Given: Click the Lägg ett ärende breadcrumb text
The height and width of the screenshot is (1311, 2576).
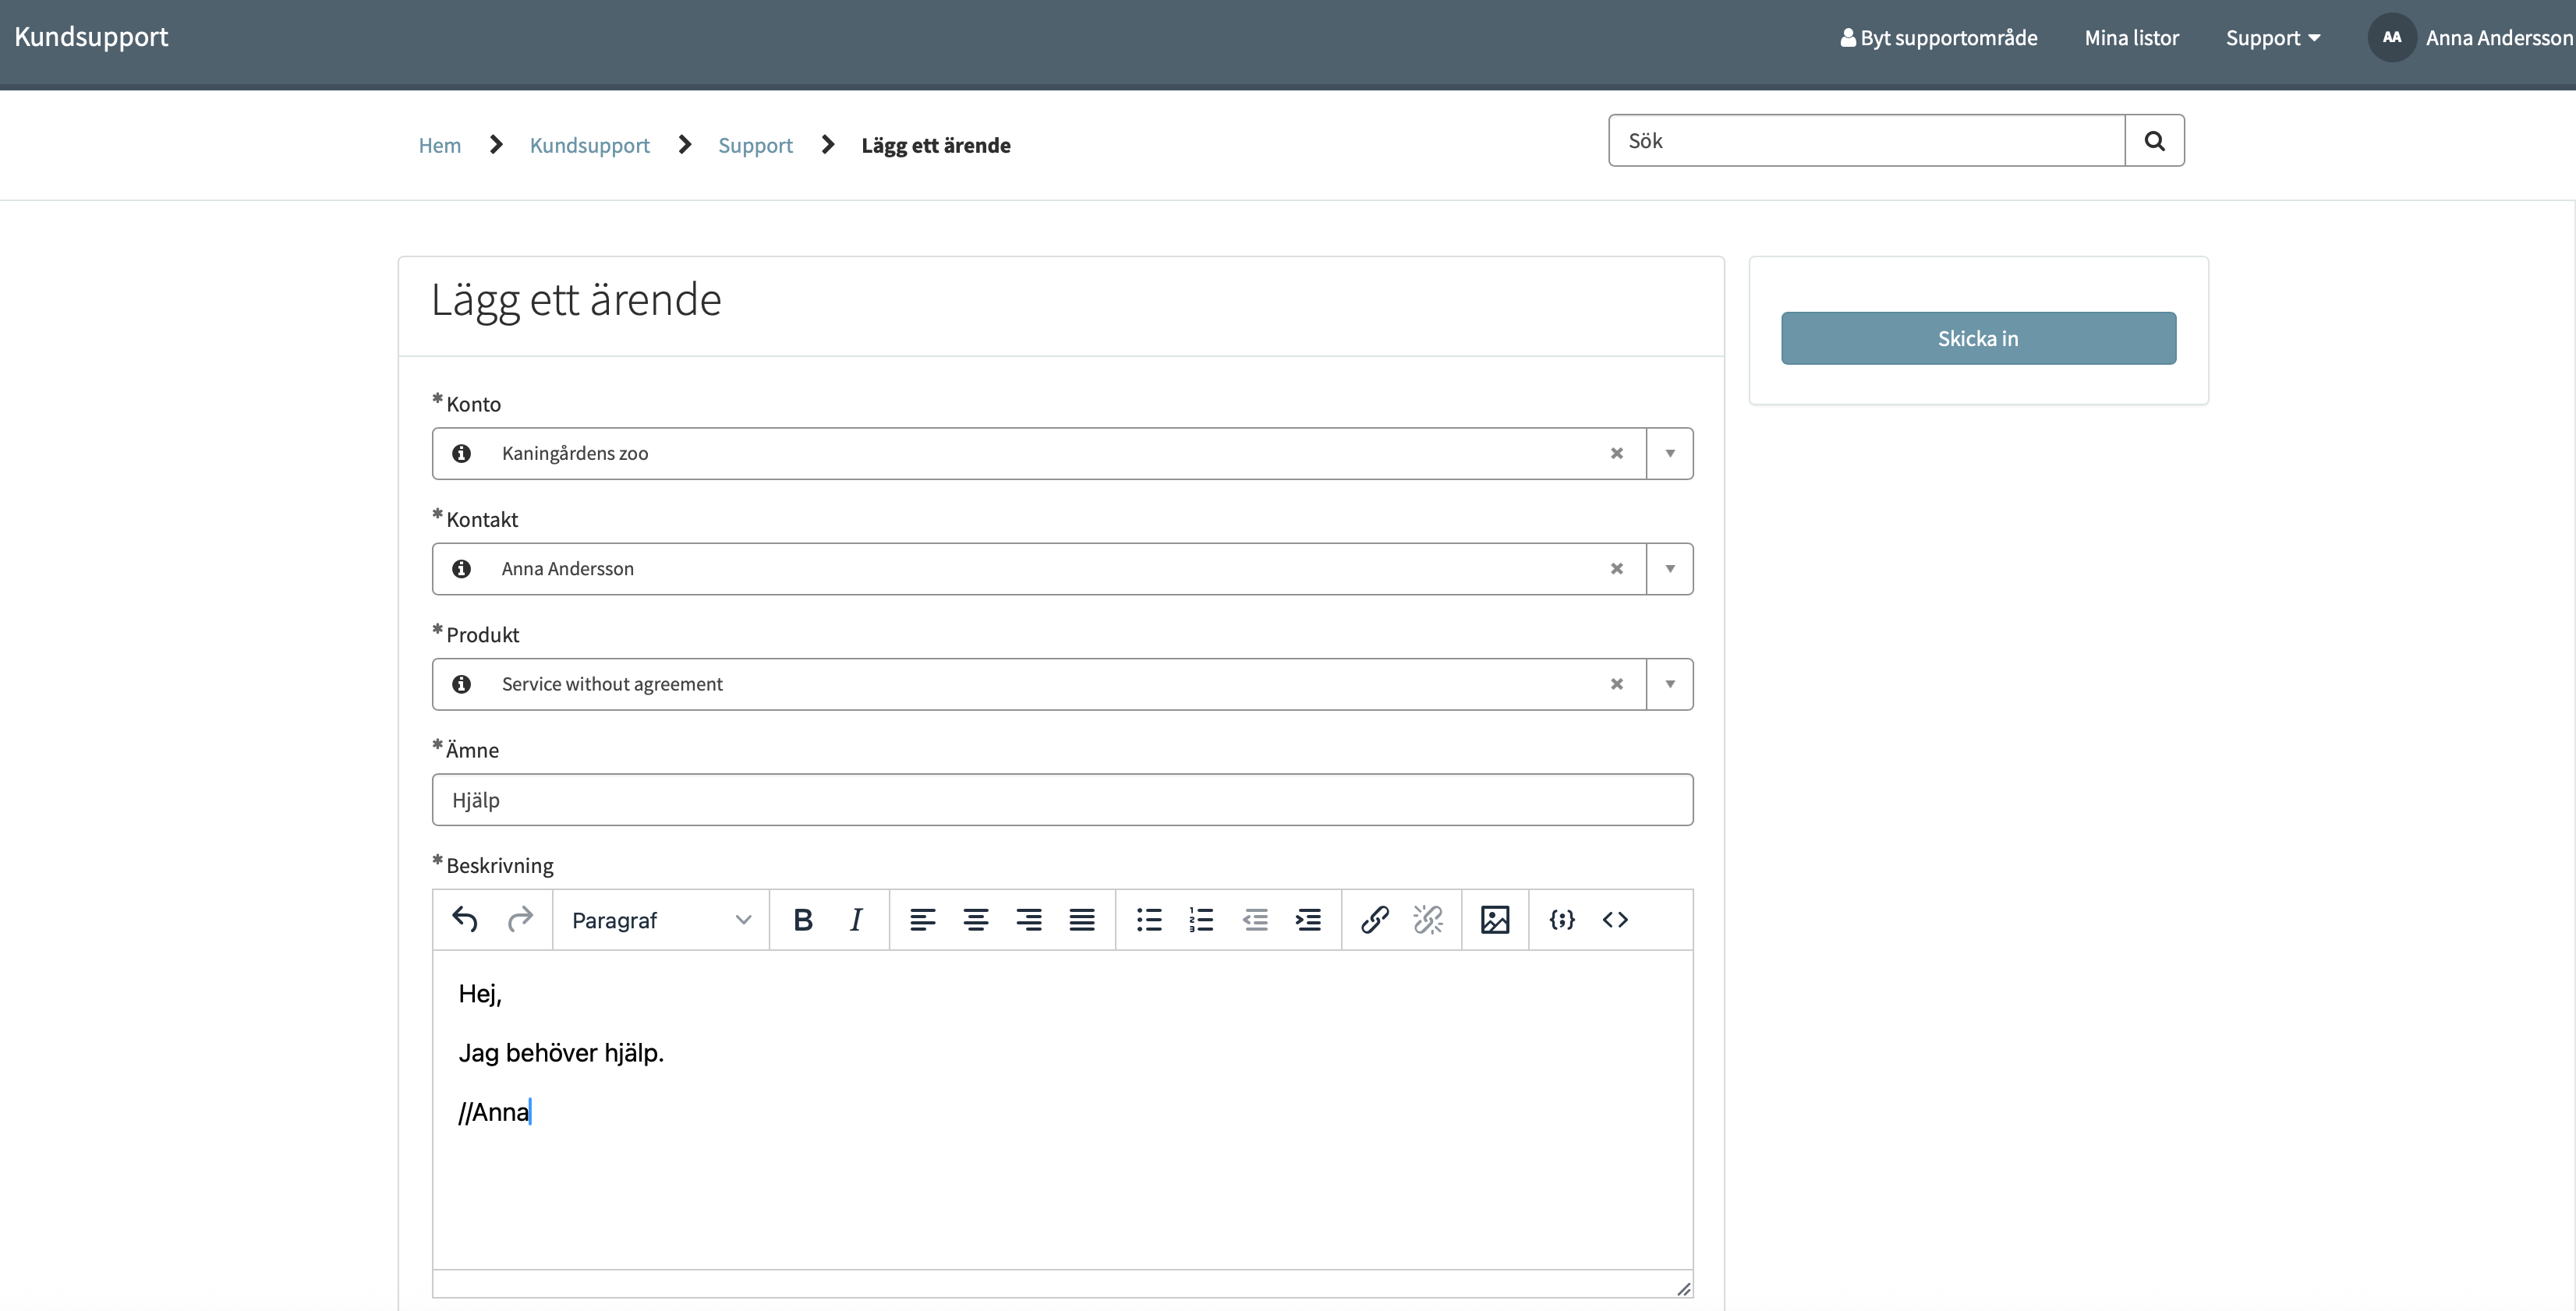Looking at the screenshot, I should tap(936, 145).
